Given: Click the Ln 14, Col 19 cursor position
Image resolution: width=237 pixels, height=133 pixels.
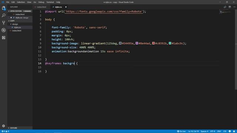Looking at the screenshot, I should pos(193,132).
